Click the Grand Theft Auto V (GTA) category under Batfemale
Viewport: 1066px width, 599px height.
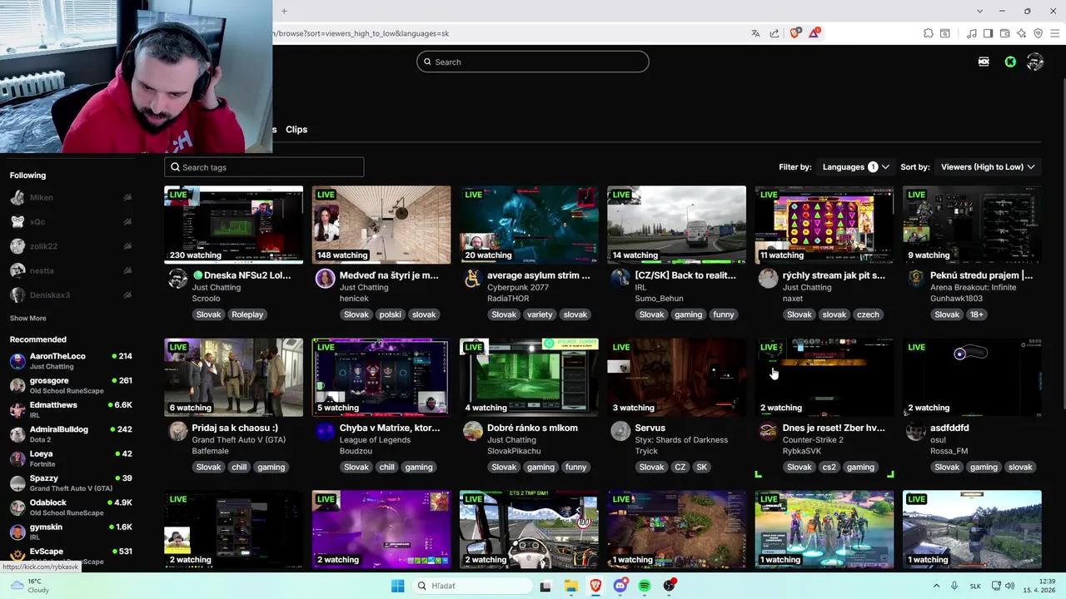point(239,439)
